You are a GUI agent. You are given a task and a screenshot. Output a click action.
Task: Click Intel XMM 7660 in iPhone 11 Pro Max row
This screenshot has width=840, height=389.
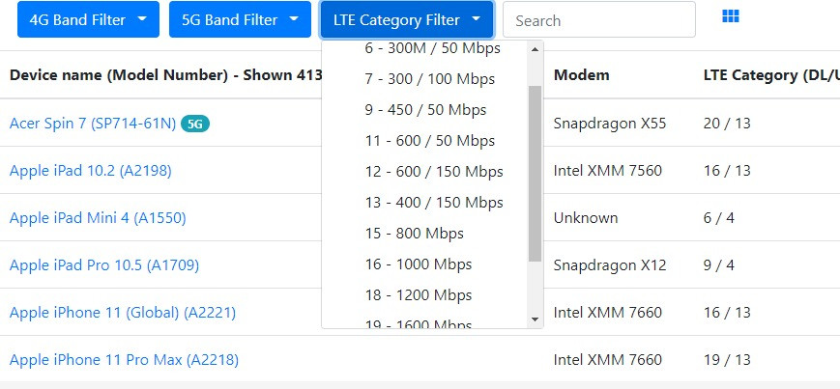click(607, 359)
